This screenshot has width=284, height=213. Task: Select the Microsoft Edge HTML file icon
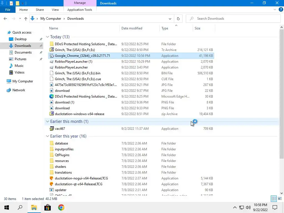pos(52,96)
